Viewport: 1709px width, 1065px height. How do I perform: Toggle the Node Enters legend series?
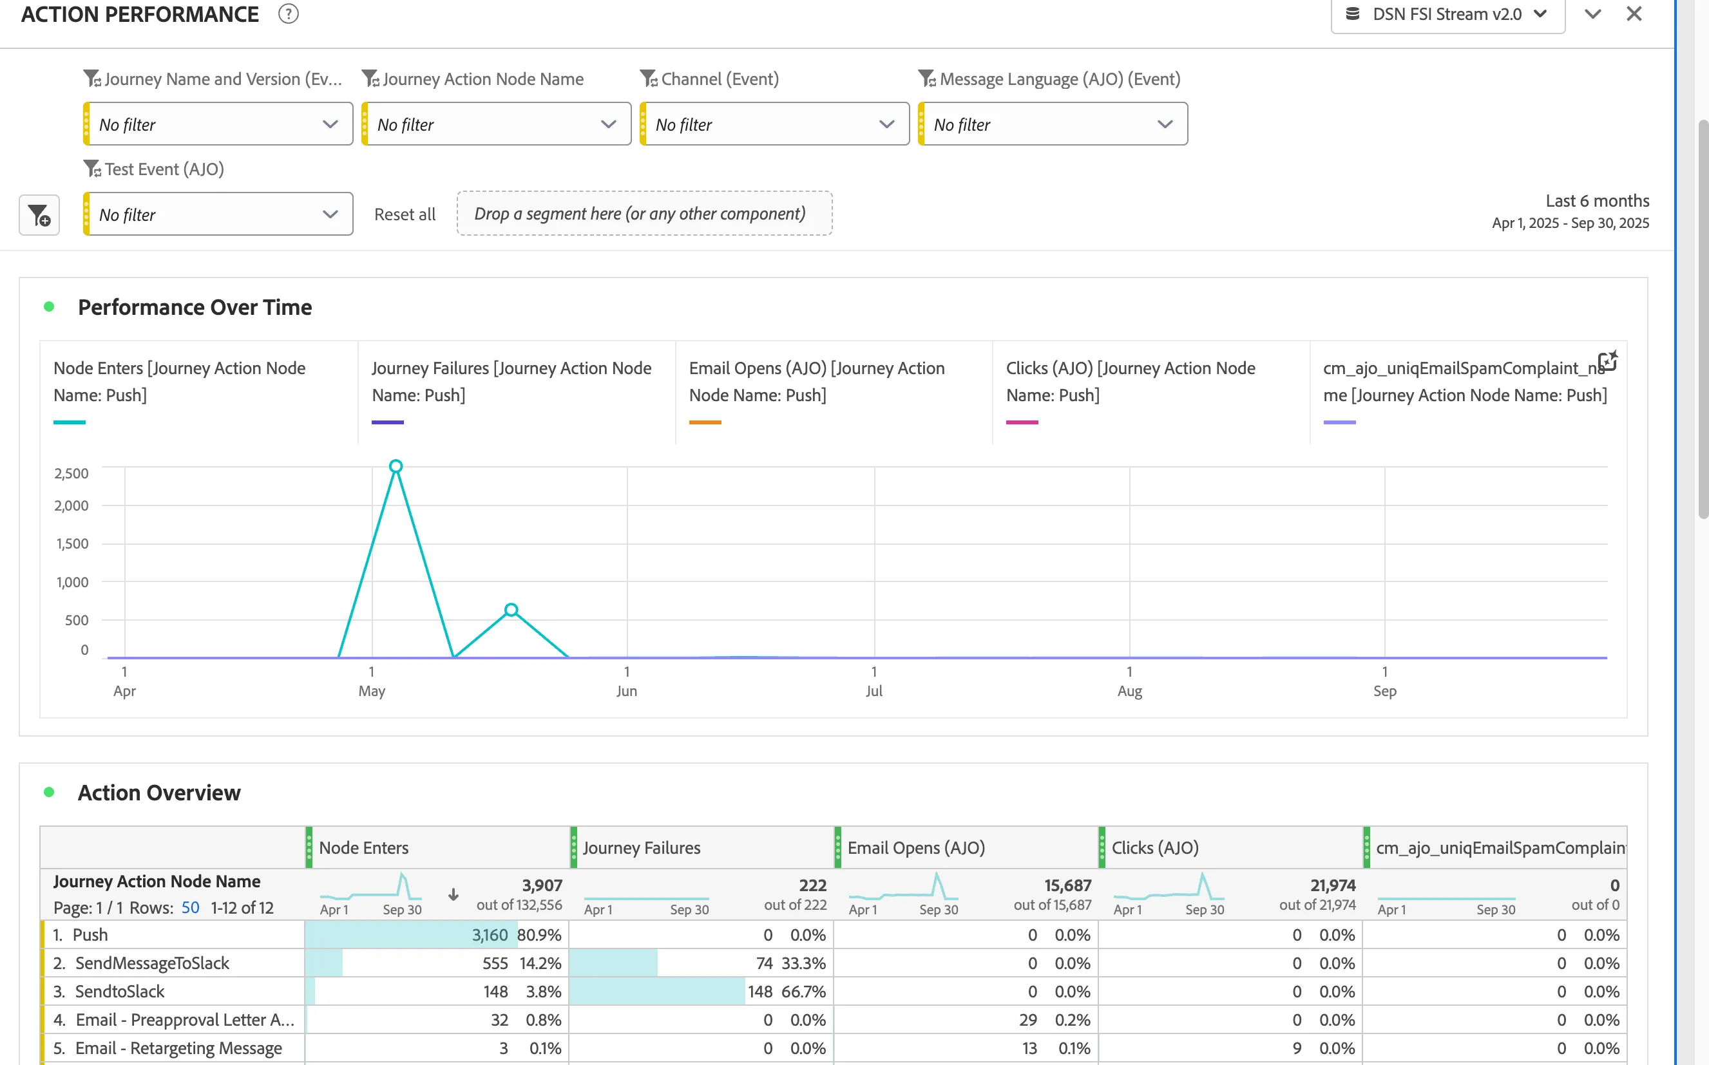pos(198,393)
